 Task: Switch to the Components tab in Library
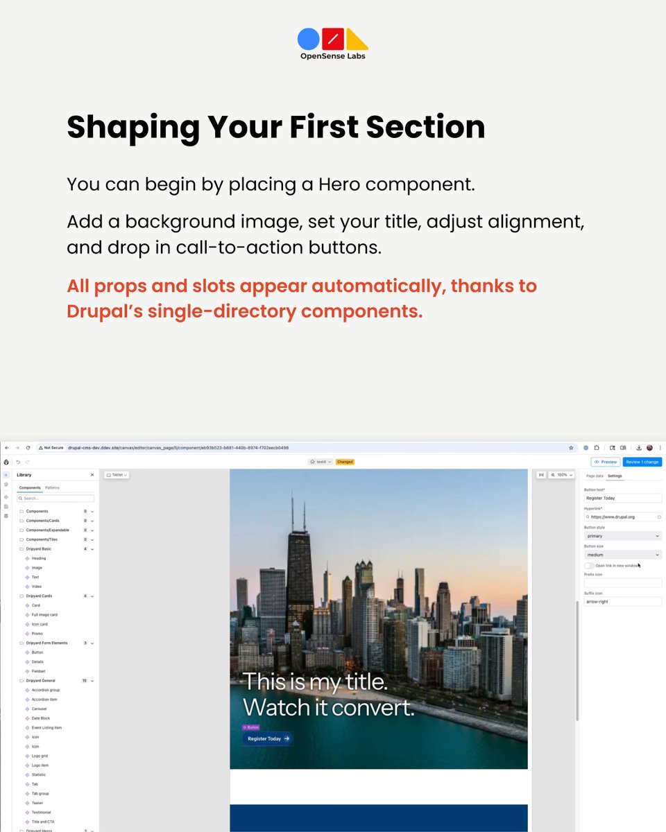[x=30, y=488]
